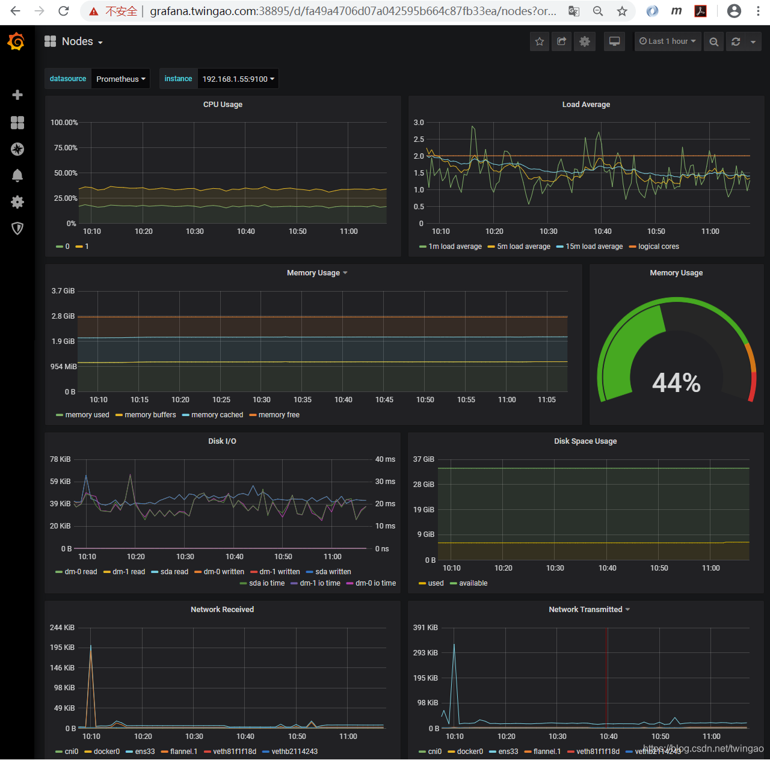Open instance 192.168.1.55:9100 dropdown
The height and width of the screenshot is (760, 770).
pos(238,79)
